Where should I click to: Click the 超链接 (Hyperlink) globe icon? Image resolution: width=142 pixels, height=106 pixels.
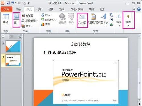62,16
